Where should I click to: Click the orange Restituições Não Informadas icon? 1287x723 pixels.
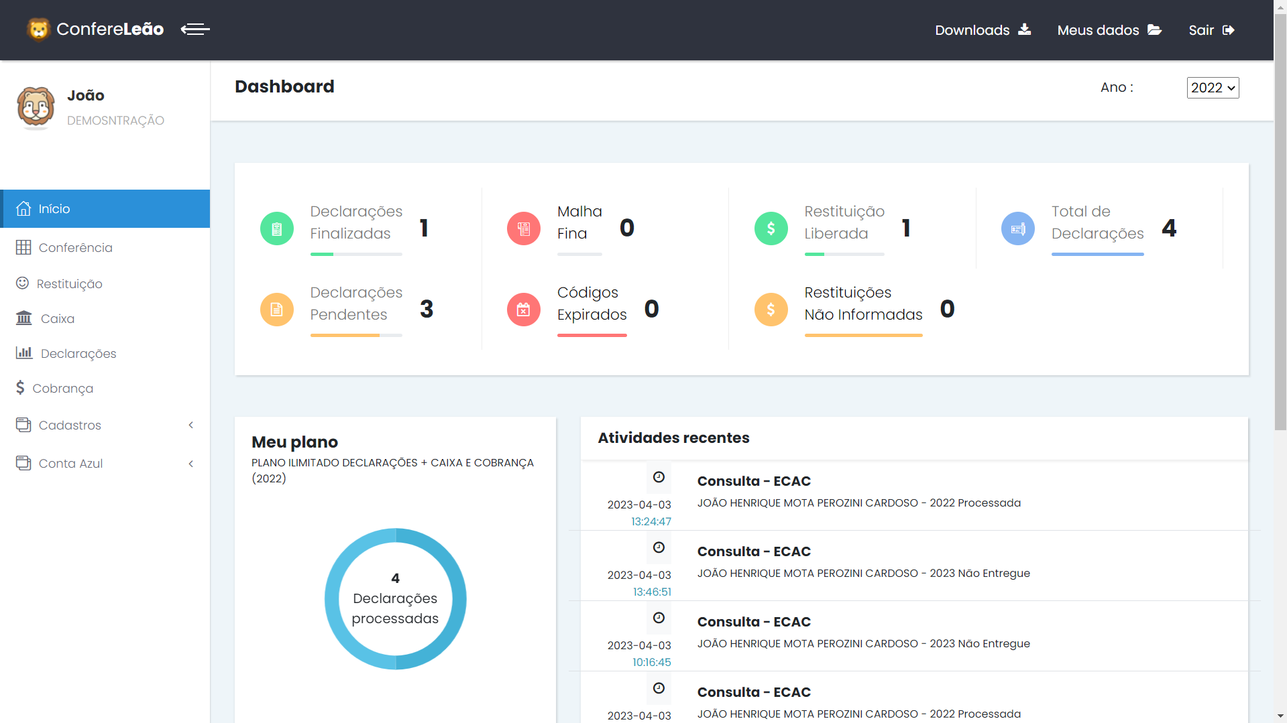click(771, 310)
